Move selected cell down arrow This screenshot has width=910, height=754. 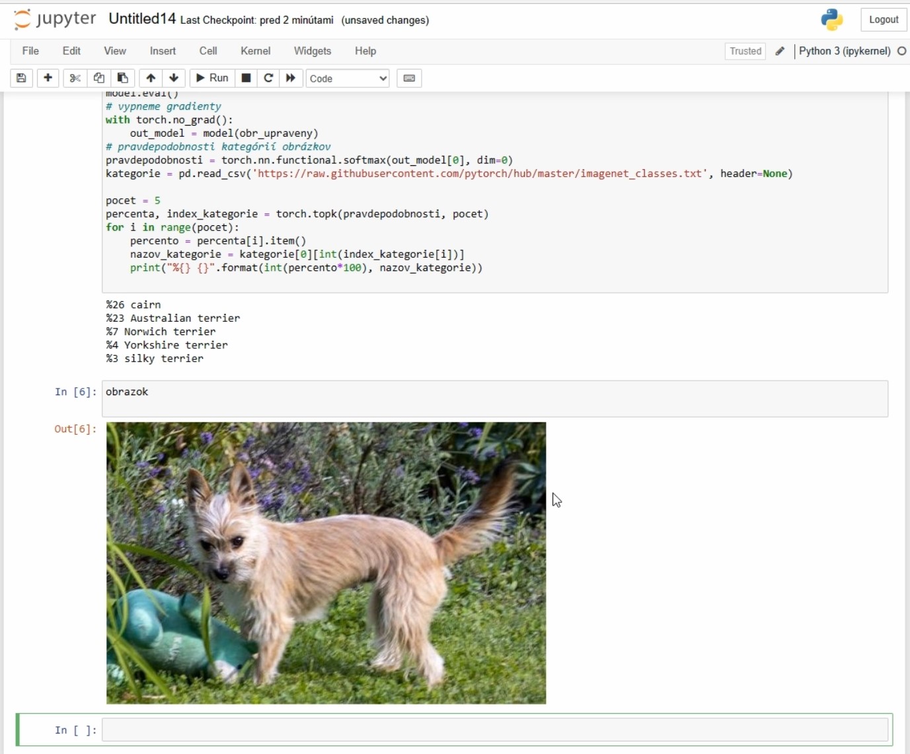click(x=174, y=78)
